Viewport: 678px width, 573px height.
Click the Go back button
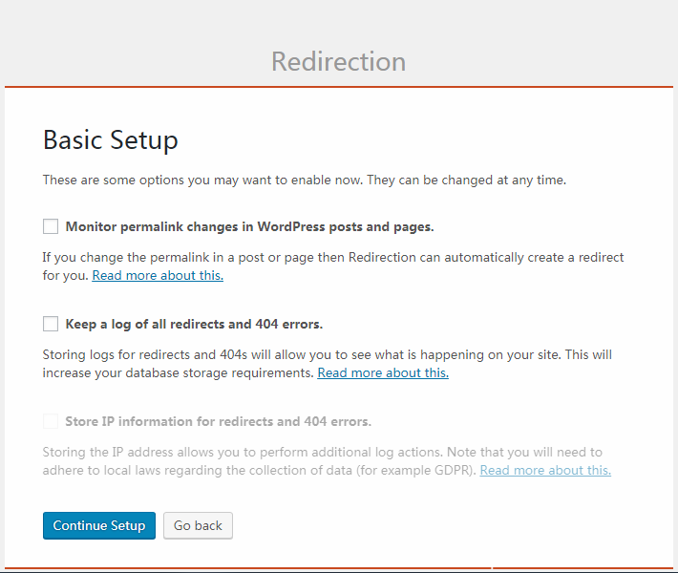[198, 525]
